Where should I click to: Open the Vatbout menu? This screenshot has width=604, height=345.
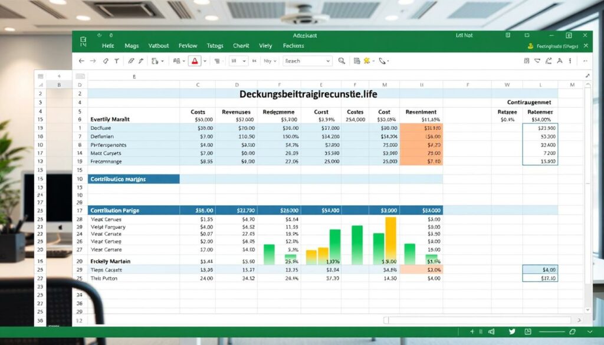(159, 46)
